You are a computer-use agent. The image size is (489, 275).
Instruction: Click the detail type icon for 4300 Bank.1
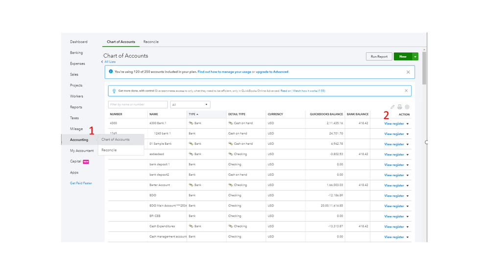tap(231, 123)
